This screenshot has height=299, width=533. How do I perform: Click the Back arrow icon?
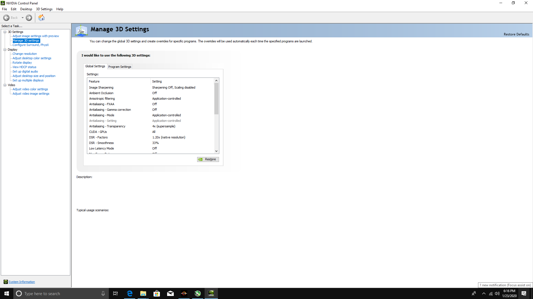tap(6, 18)
